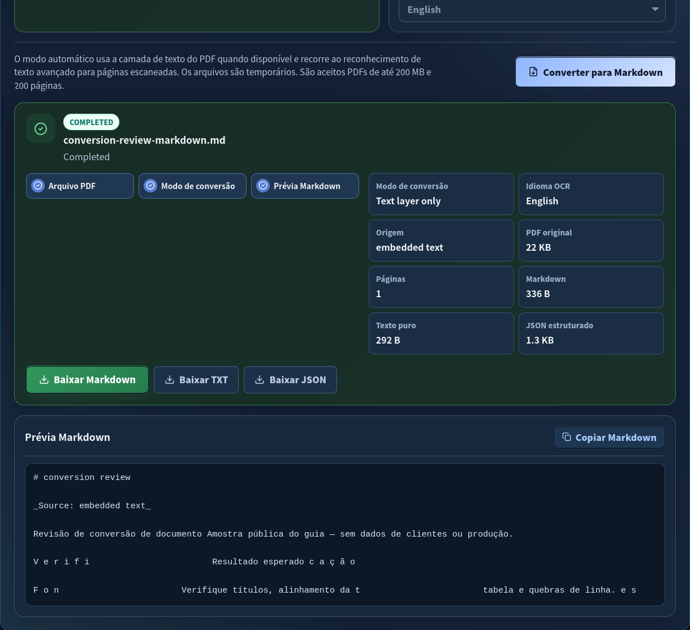Click the check circle on Arquivo PDF step
Image resolution: width=690 pixels, height=630 pixels.
coord(38,186)
